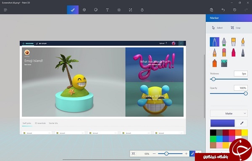
Task: Choose the dark gray color swatch
Action: click(219, 133)
